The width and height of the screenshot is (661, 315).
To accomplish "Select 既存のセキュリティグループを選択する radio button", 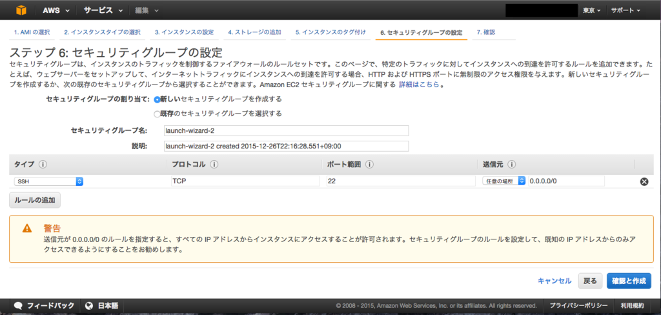I will coord(158,114).
